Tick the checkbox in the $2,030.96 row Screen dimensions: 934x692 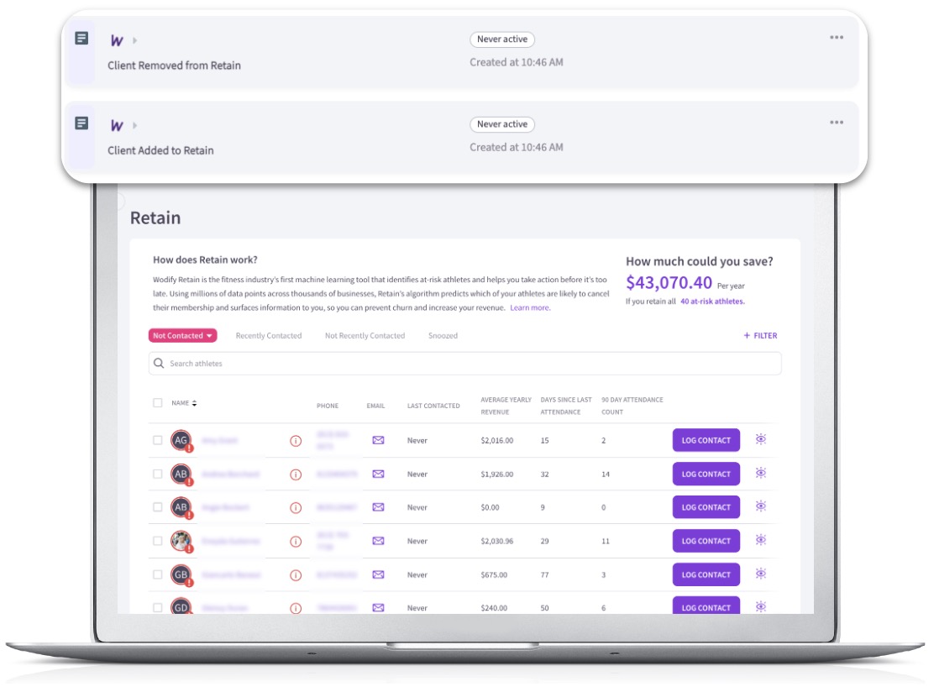(x=157, y=541)
